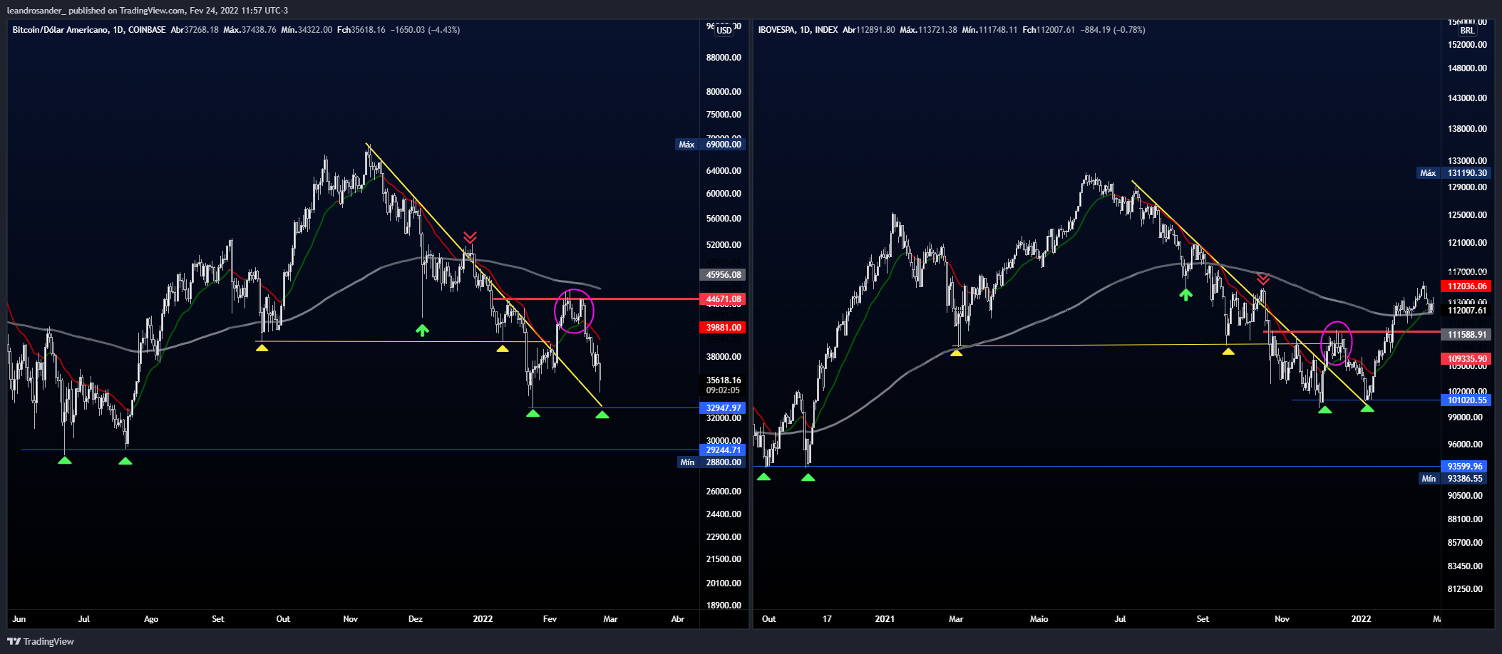Click the Fch35618.16 close value in the Bitcoin legend

tap(361, 30)
